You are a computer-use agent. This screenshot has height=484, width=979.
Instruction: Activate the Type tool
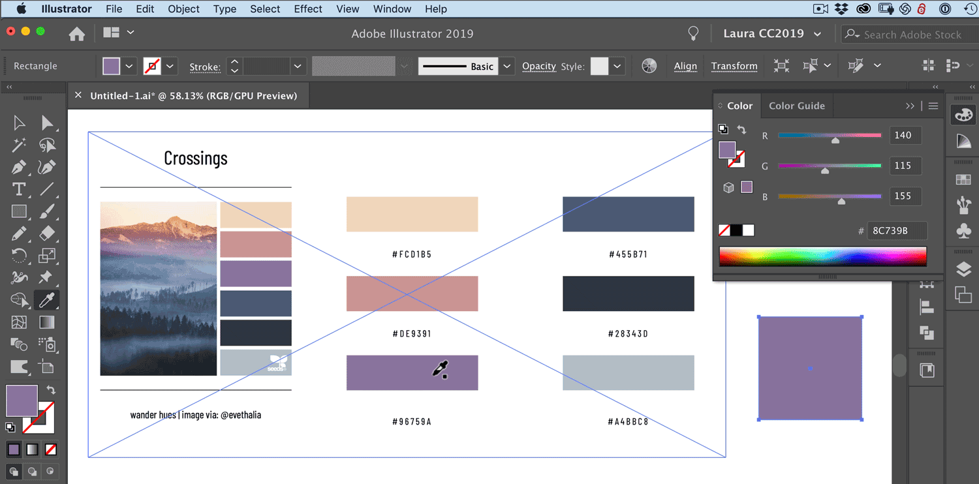click(20, 189)
